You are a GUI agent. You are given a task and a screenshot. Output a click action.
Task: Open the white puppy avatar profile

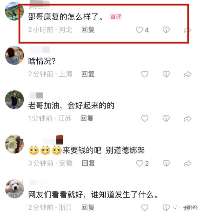tap(14, 189)
